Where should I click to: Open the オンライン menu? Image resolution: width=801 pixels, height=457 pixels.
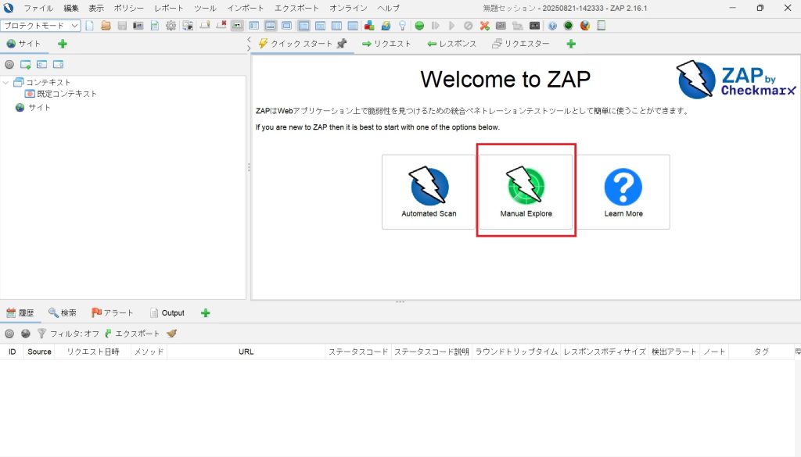point(348,8)
